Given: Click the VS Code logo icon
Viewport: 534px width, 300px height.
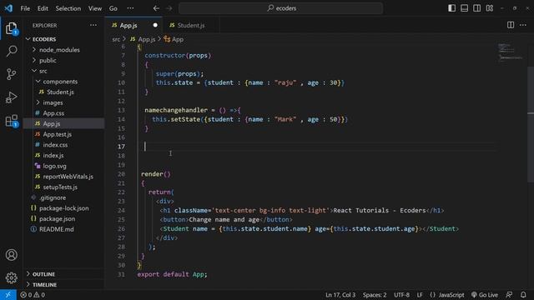Looking at the screenshot, I should tap(8, 8).
